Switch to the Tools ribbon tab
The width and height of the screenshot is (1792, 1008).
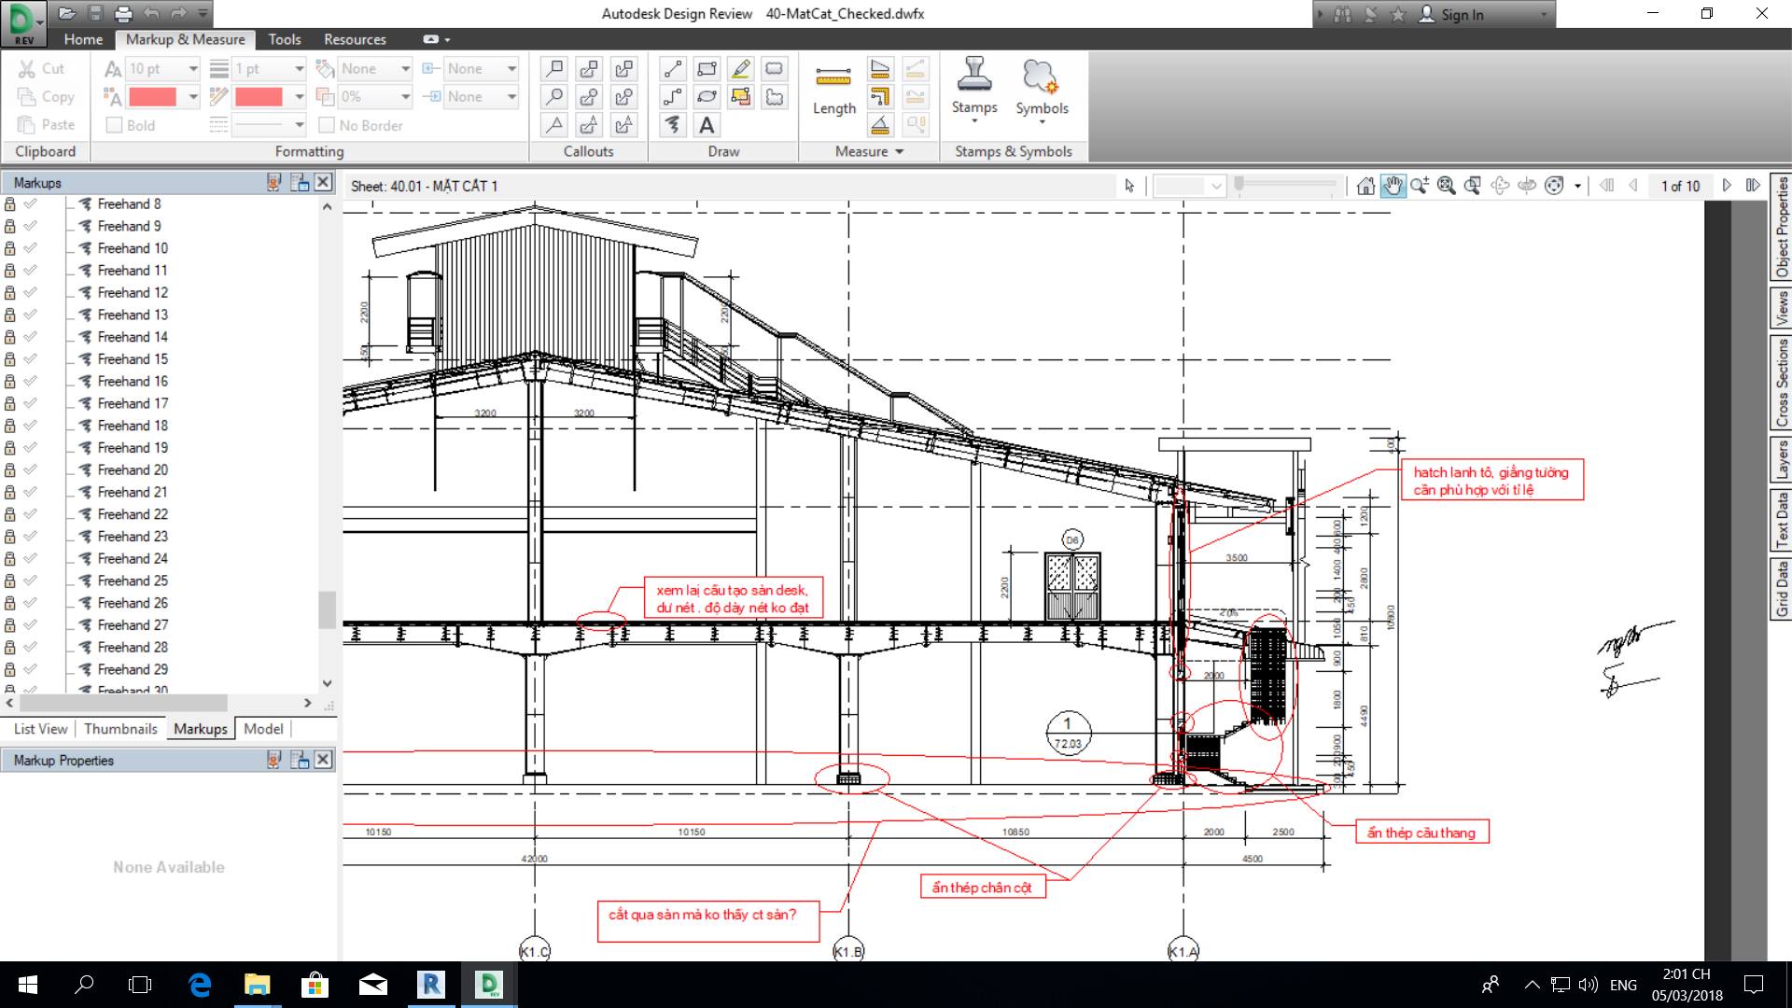[284, 39]
